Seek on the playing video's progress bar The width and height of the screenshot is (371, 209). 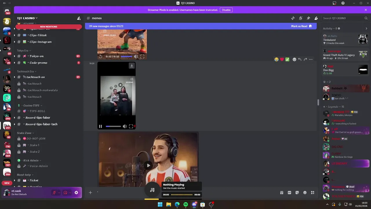[113, 126]
